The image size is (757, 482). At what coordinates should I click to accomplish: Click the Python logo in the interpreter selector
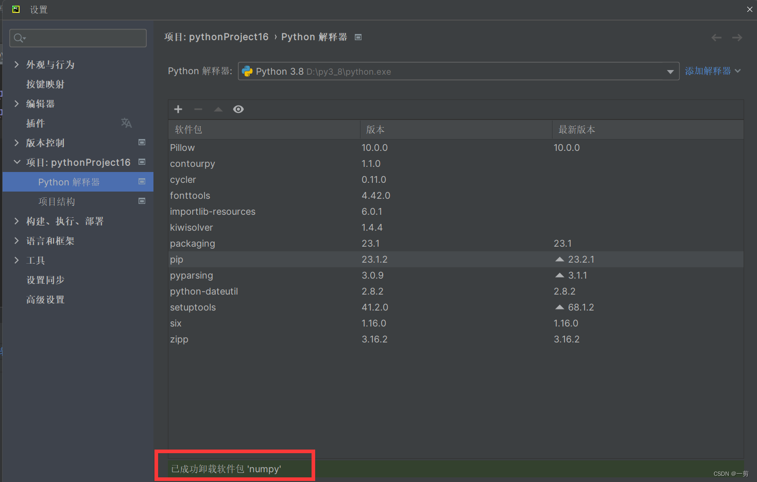tap(248, 71)
